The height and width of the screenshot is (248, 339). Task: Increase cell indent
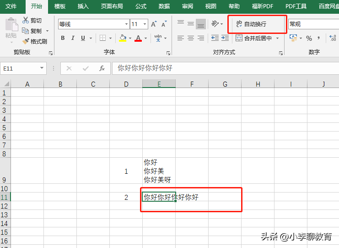click(225, 38)
